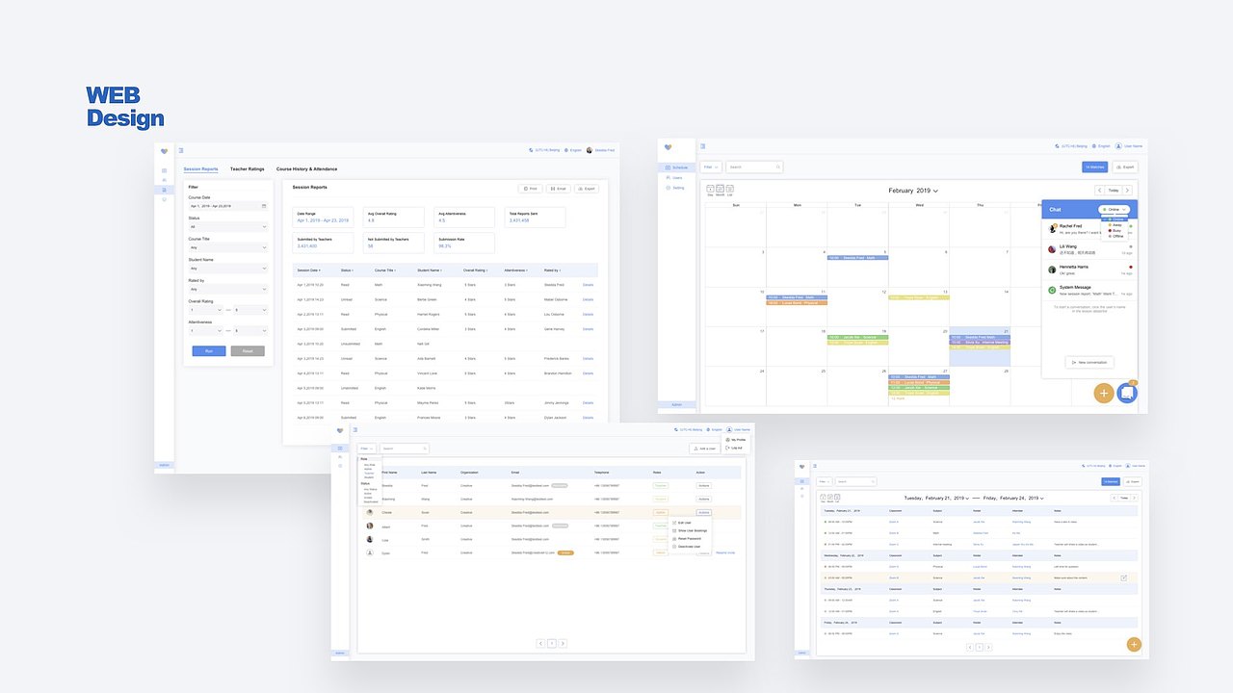The height and width of the screenshot is (693, 1233).
Task: Open Details link for Bertie Green row
Action: tap(589, 299)
